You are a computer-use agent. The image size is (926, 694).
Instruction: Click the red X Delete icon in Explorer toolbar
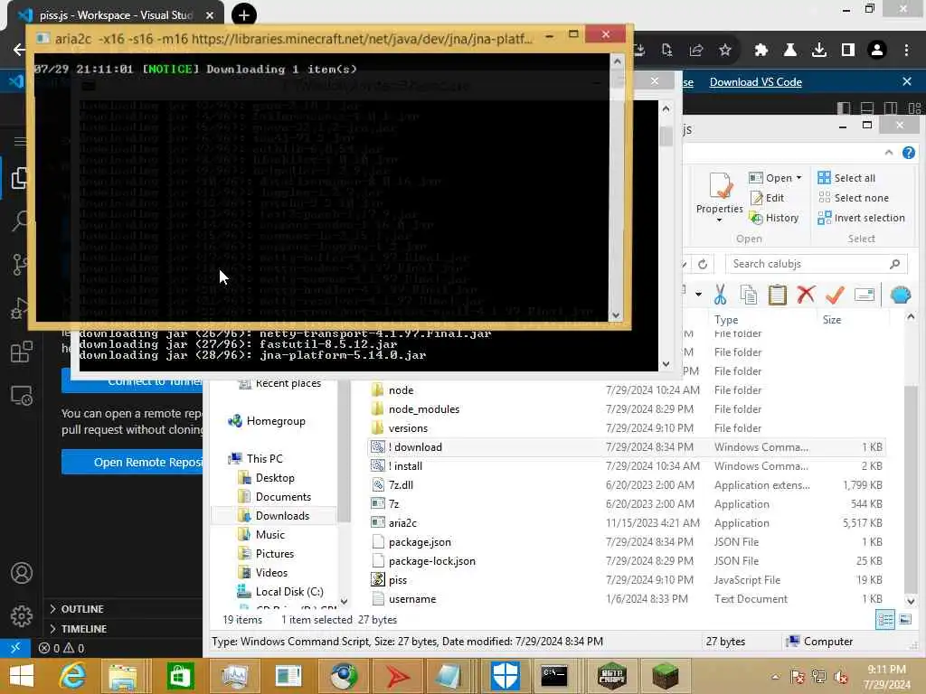(806, 294)
